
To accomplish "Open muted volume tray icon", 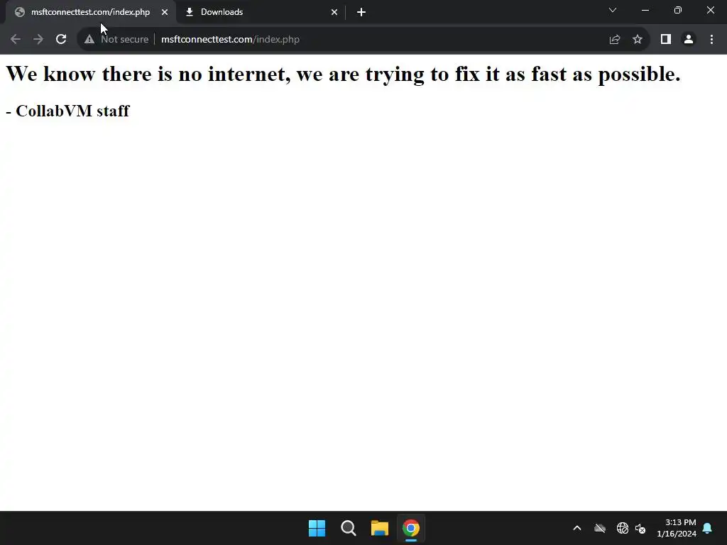I will point(640,528).
